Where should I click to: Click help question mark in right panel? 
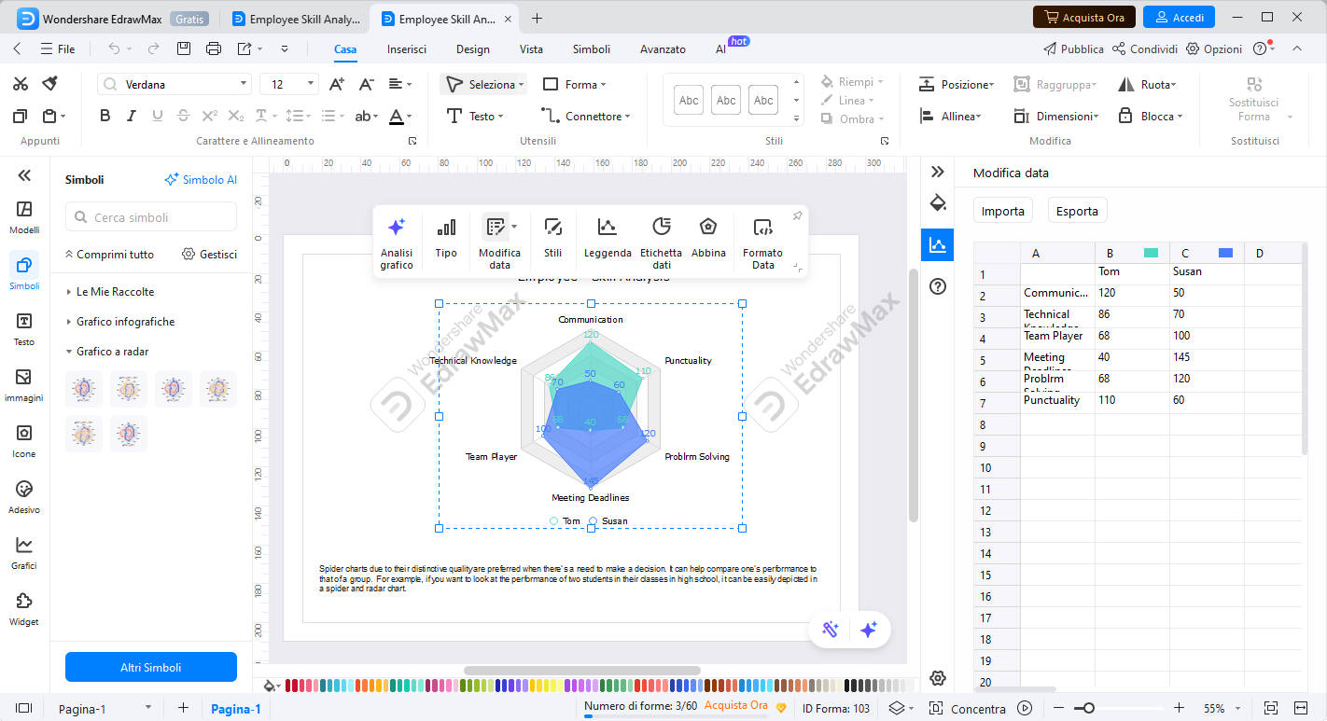coord(938,286)
